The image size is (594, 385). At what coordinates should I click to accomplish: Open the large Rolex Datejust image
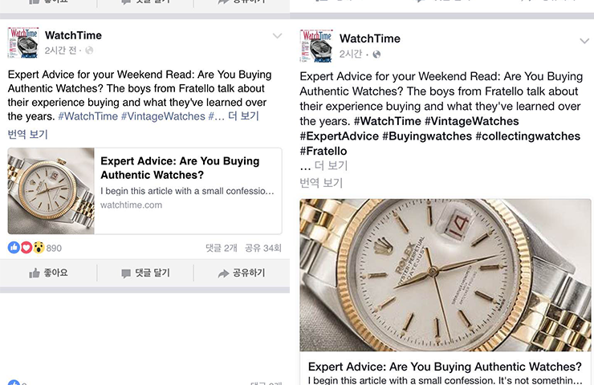tap(445, 275)
